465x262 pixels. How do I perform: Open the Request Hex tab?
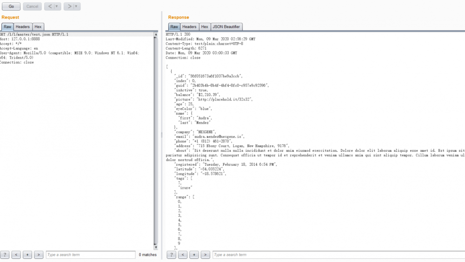pos(38,27)
